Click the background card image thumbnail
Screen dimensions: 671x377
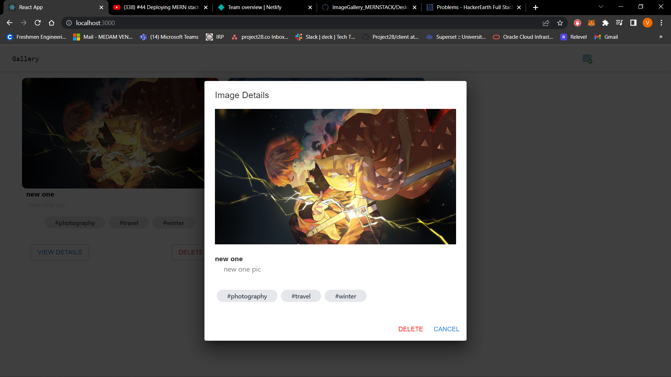(113, 133)
